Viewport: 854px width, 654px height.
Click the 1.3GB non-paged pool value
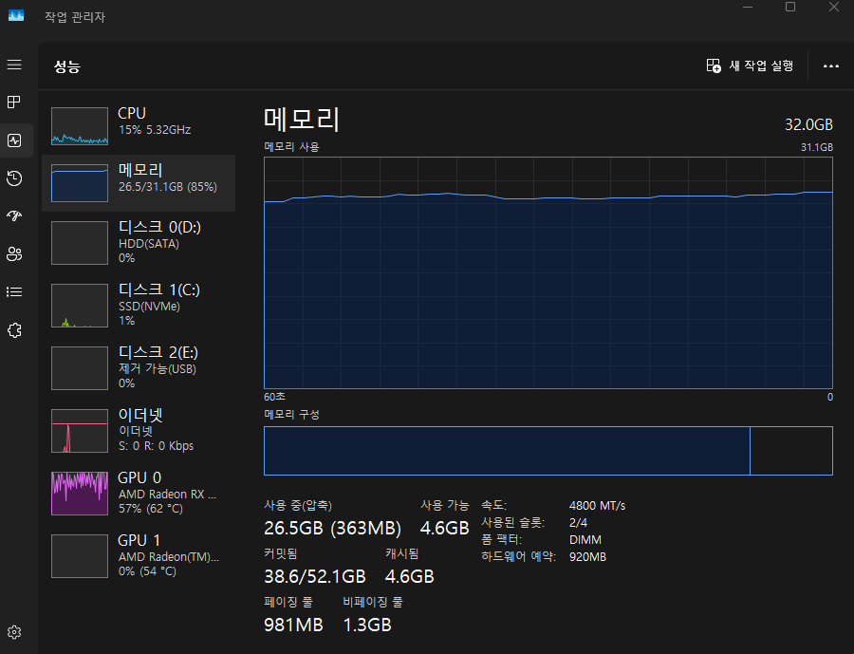(x=367, y=626)
